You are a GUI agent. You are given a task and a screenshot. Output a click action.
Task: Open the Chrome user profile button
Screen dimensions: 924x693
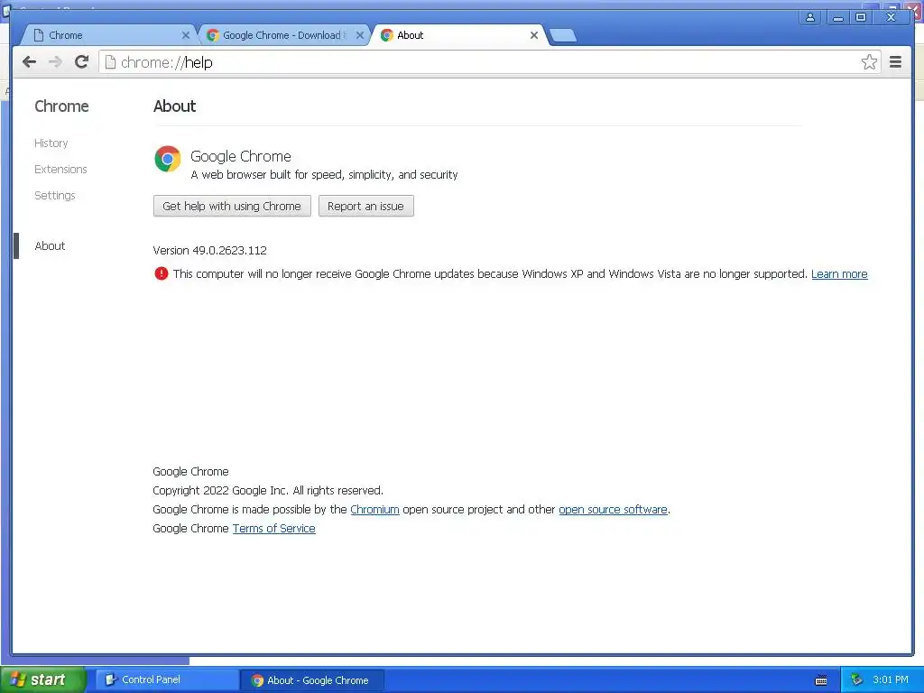coord(810,17)
